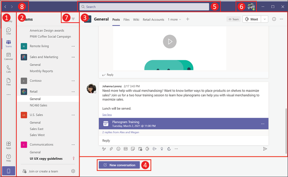Open the teams list filter icon
Image resolution: width=288 pixels, height=177 pixels.
coord(73,19)
